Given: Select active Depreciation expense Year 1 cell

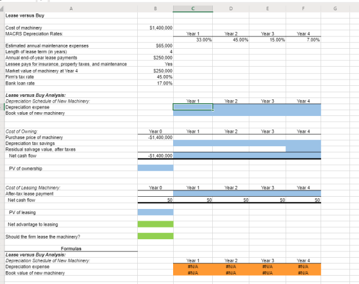Looking at the screenshot, I should pyautogui.click(x=193, y=107).
